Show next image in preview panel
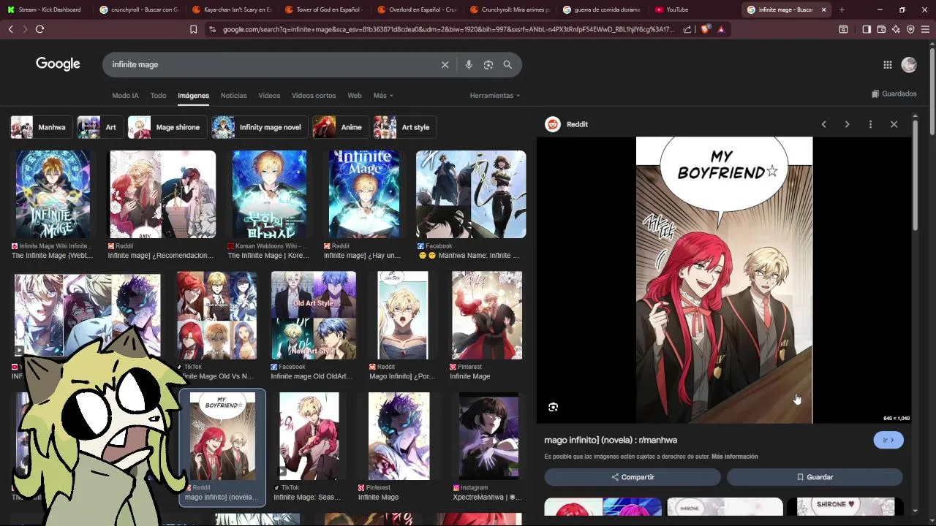The image size is (936, 526). coord(847,124)
